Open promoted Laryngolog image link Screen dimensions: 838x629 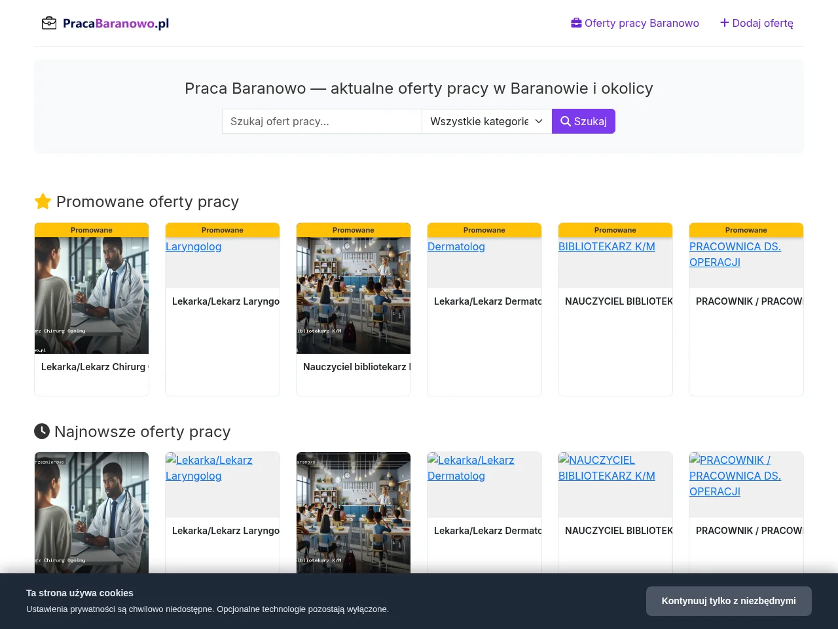194,246
